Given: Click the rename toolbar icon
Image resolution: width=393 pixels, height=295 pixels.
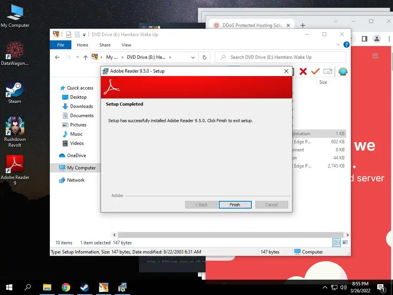Looking at the screenshot, I should 328,71.
